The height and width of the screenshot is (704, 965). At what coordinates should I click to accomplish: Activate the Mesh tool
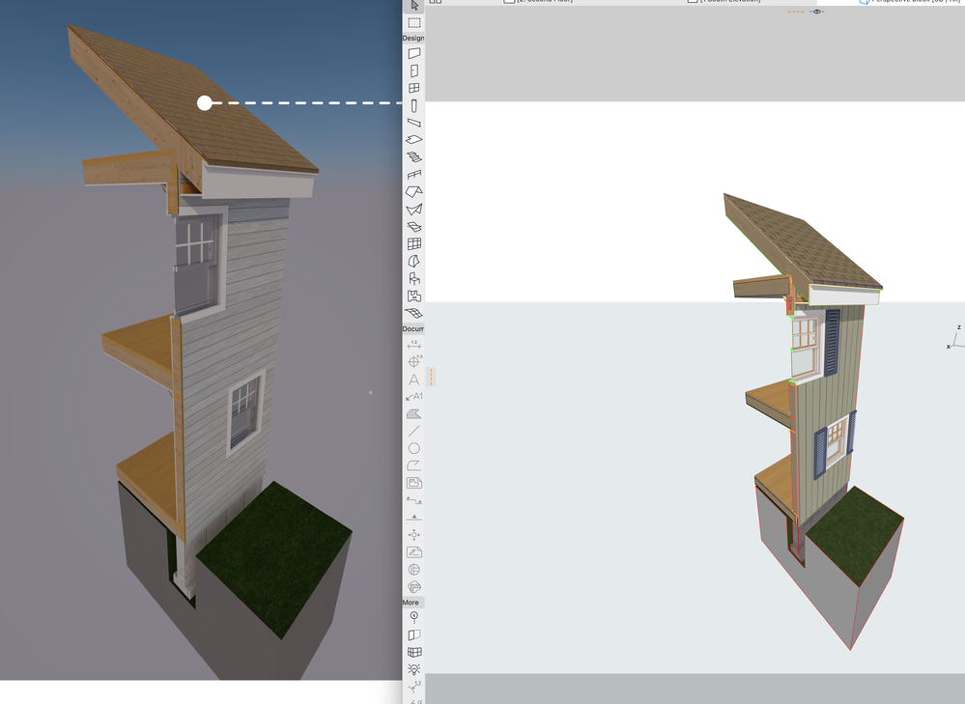[x=414, y=313]
